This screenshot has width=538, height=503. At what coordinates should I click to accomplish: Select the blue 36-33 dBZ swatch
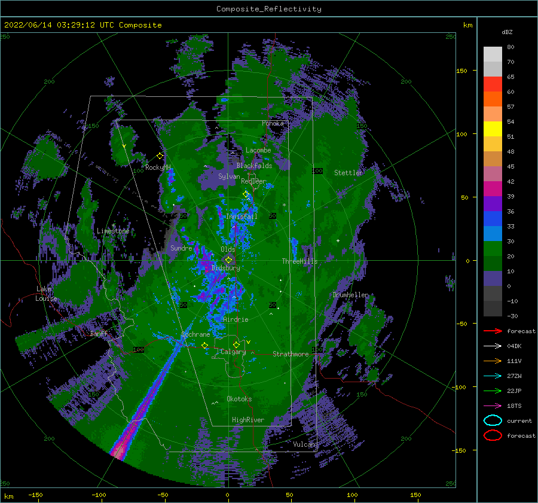click(493, 219)
